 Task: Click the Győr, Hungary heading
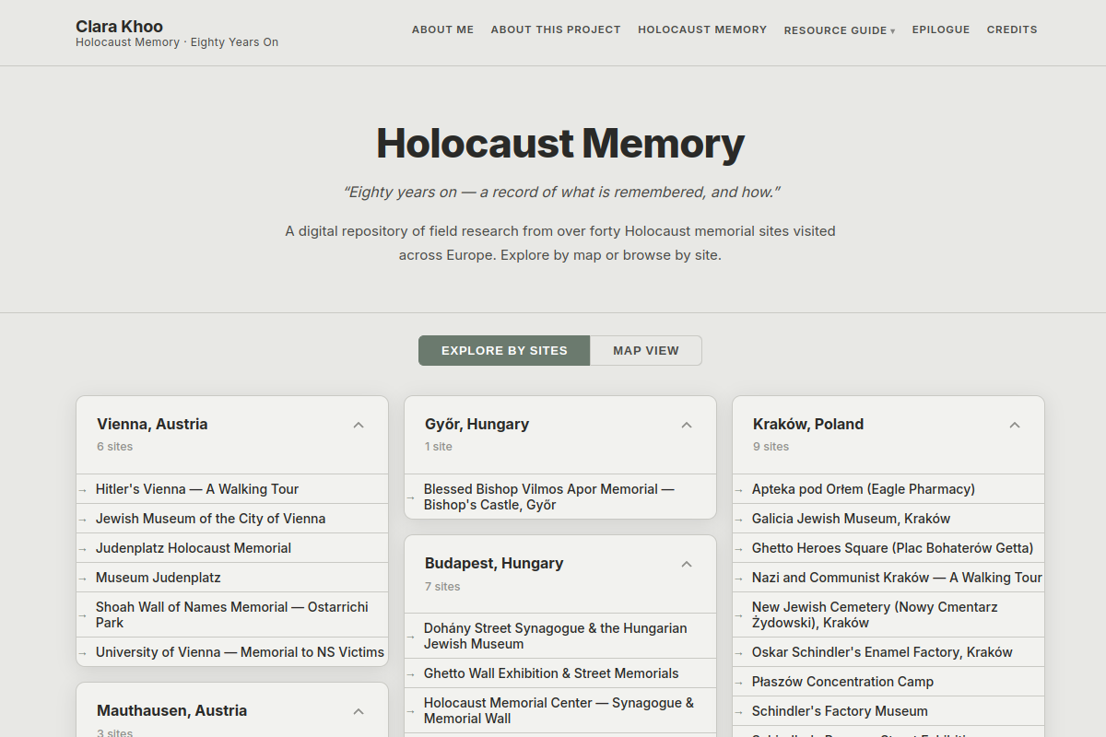pos(477,424)
